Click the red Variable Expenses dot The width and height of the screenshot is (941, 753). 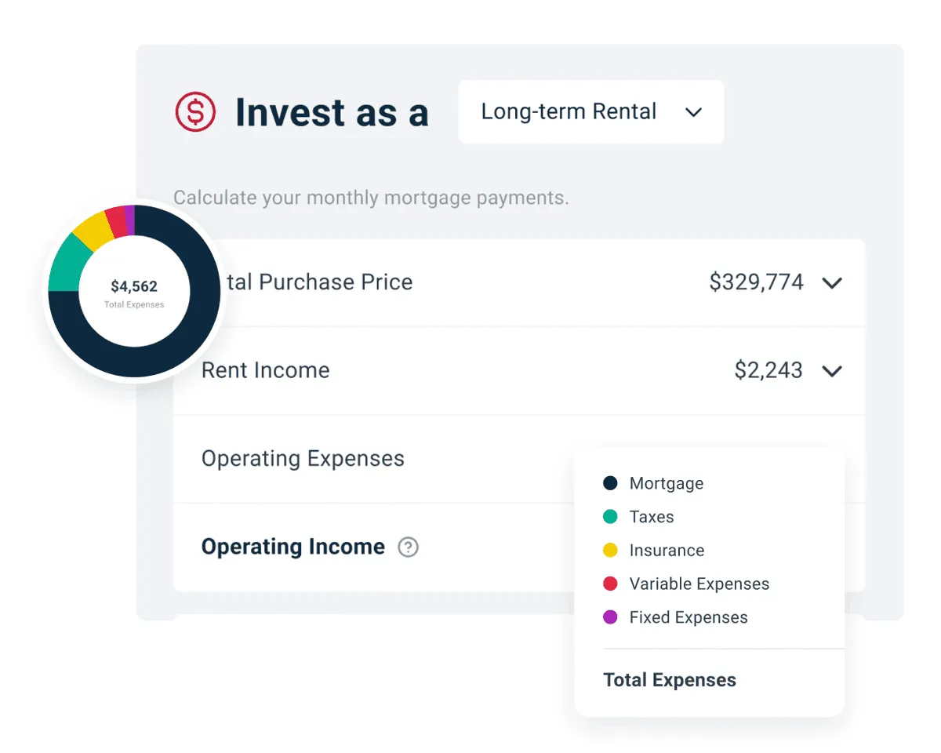tap(610, 584)
